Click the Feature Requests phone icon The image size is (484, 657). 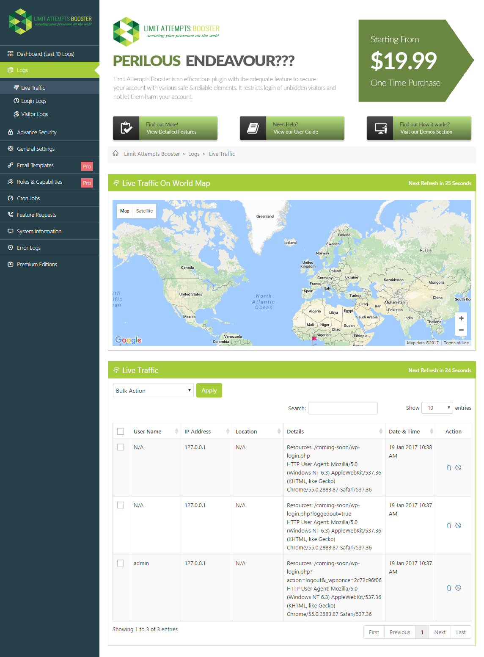point(11,215)
